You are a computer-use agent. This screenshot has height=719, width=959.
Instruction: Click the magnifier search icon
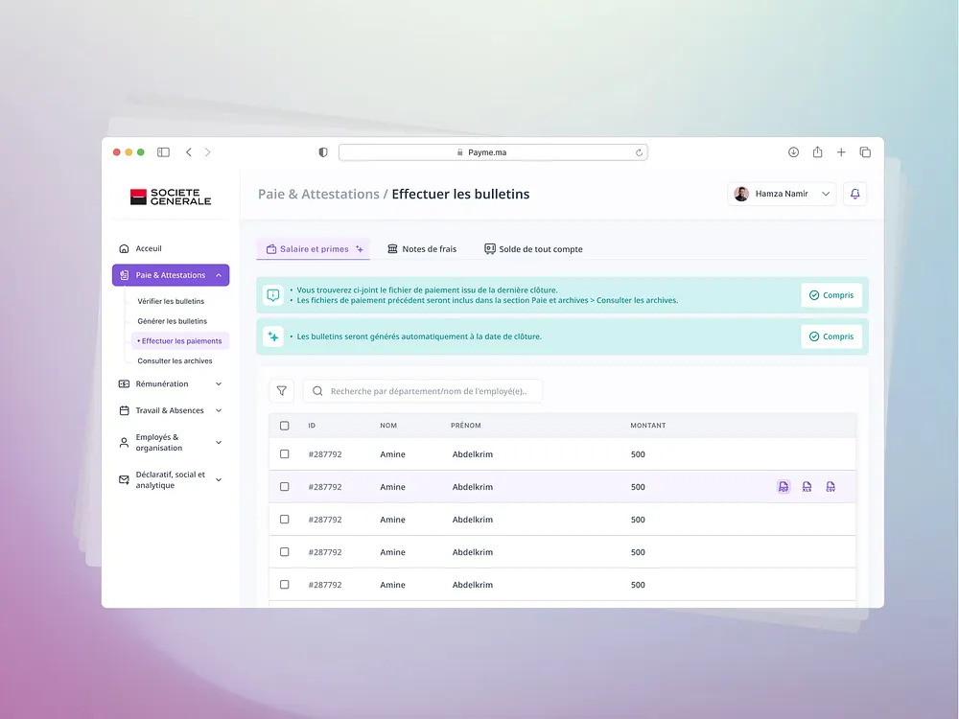317,391
